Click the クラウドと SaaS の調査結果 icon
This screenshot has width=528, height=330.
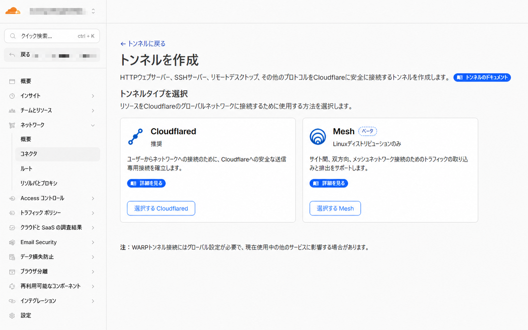click(12, 228)
